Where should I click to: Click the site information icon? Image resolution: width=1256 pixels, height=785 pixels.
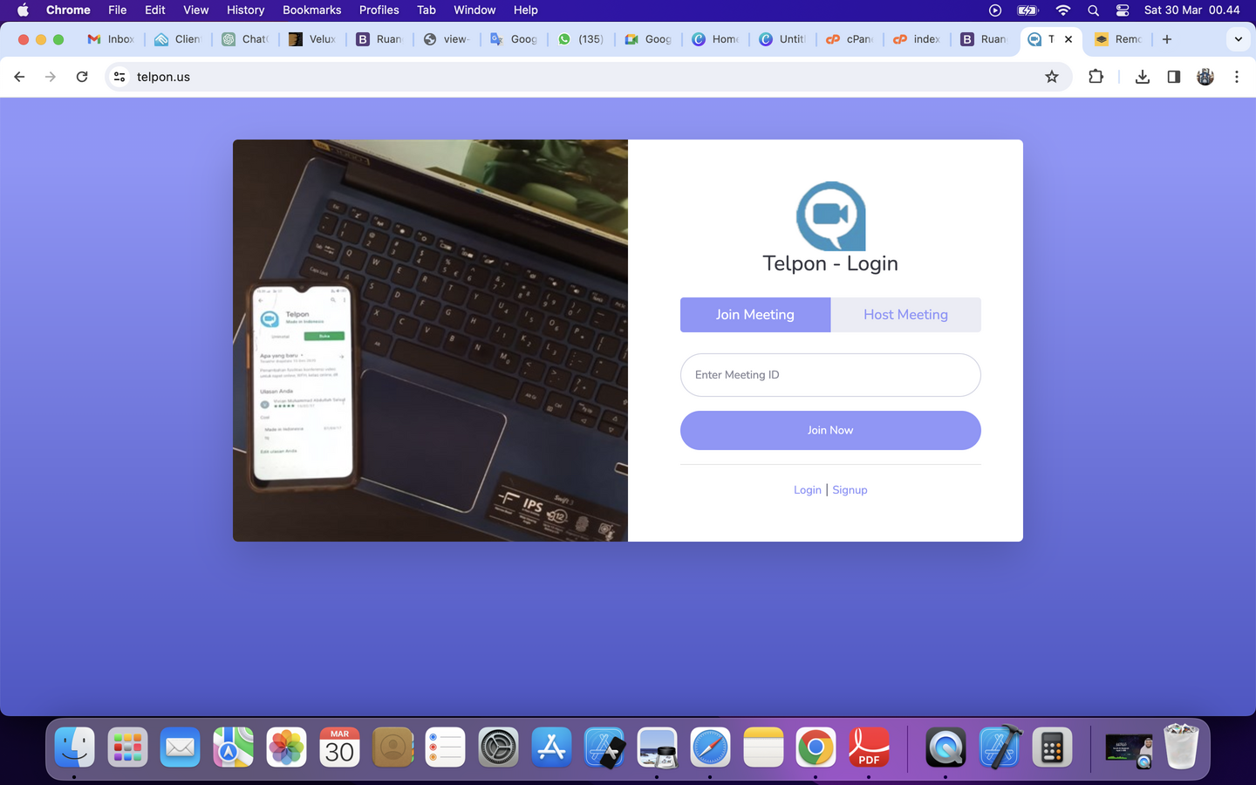(119, 77)
